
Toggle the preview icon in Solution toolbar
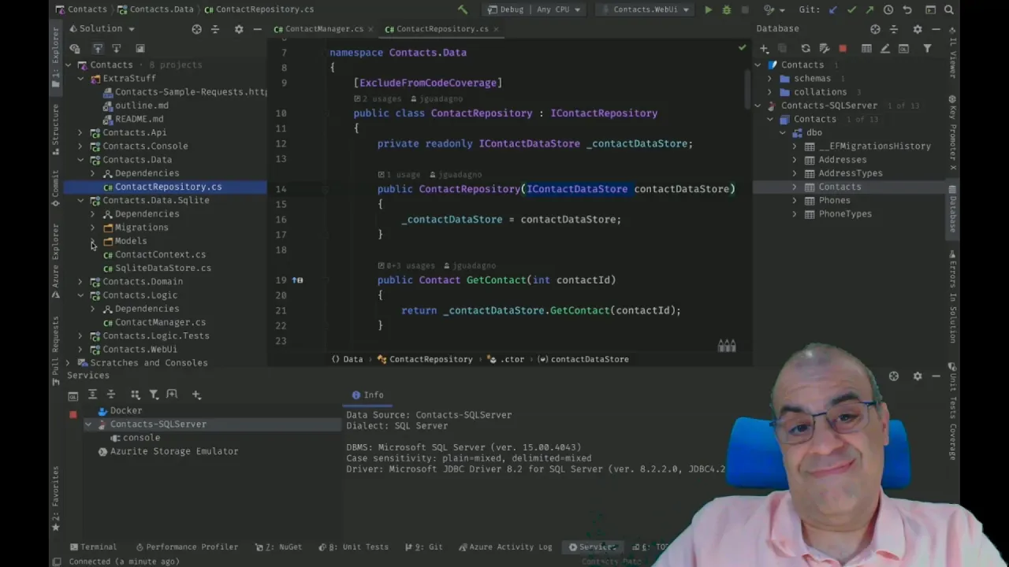tap(140, 48)
